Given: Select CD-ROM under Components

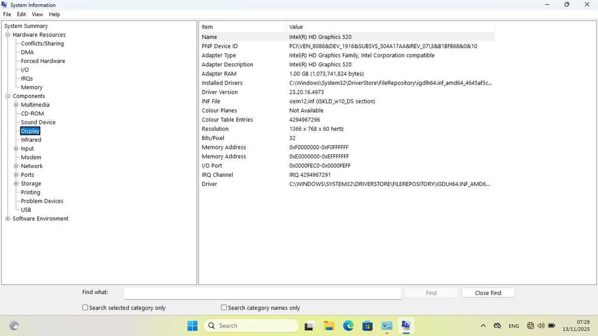Looking at the screenshot, I should tap(32, 114).
